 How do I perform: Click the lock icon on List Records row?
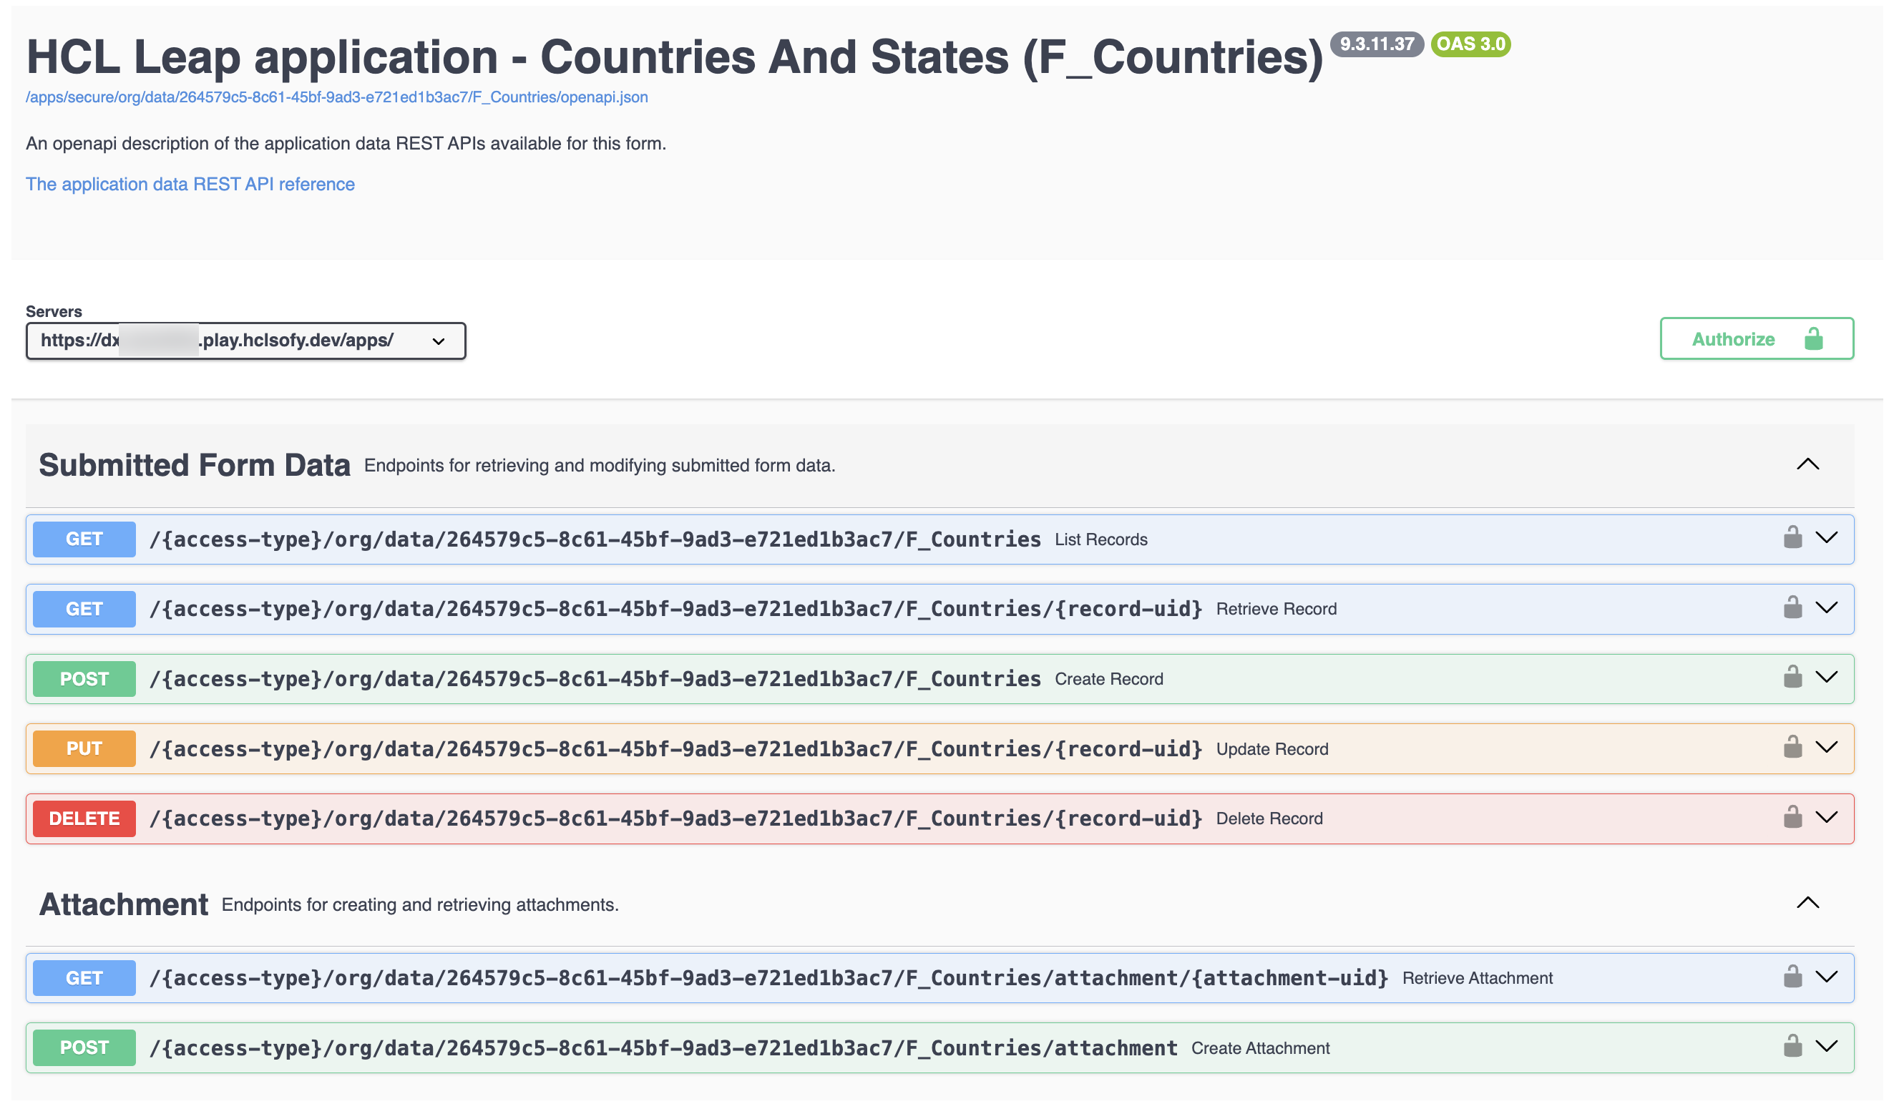click(1792, 538)
